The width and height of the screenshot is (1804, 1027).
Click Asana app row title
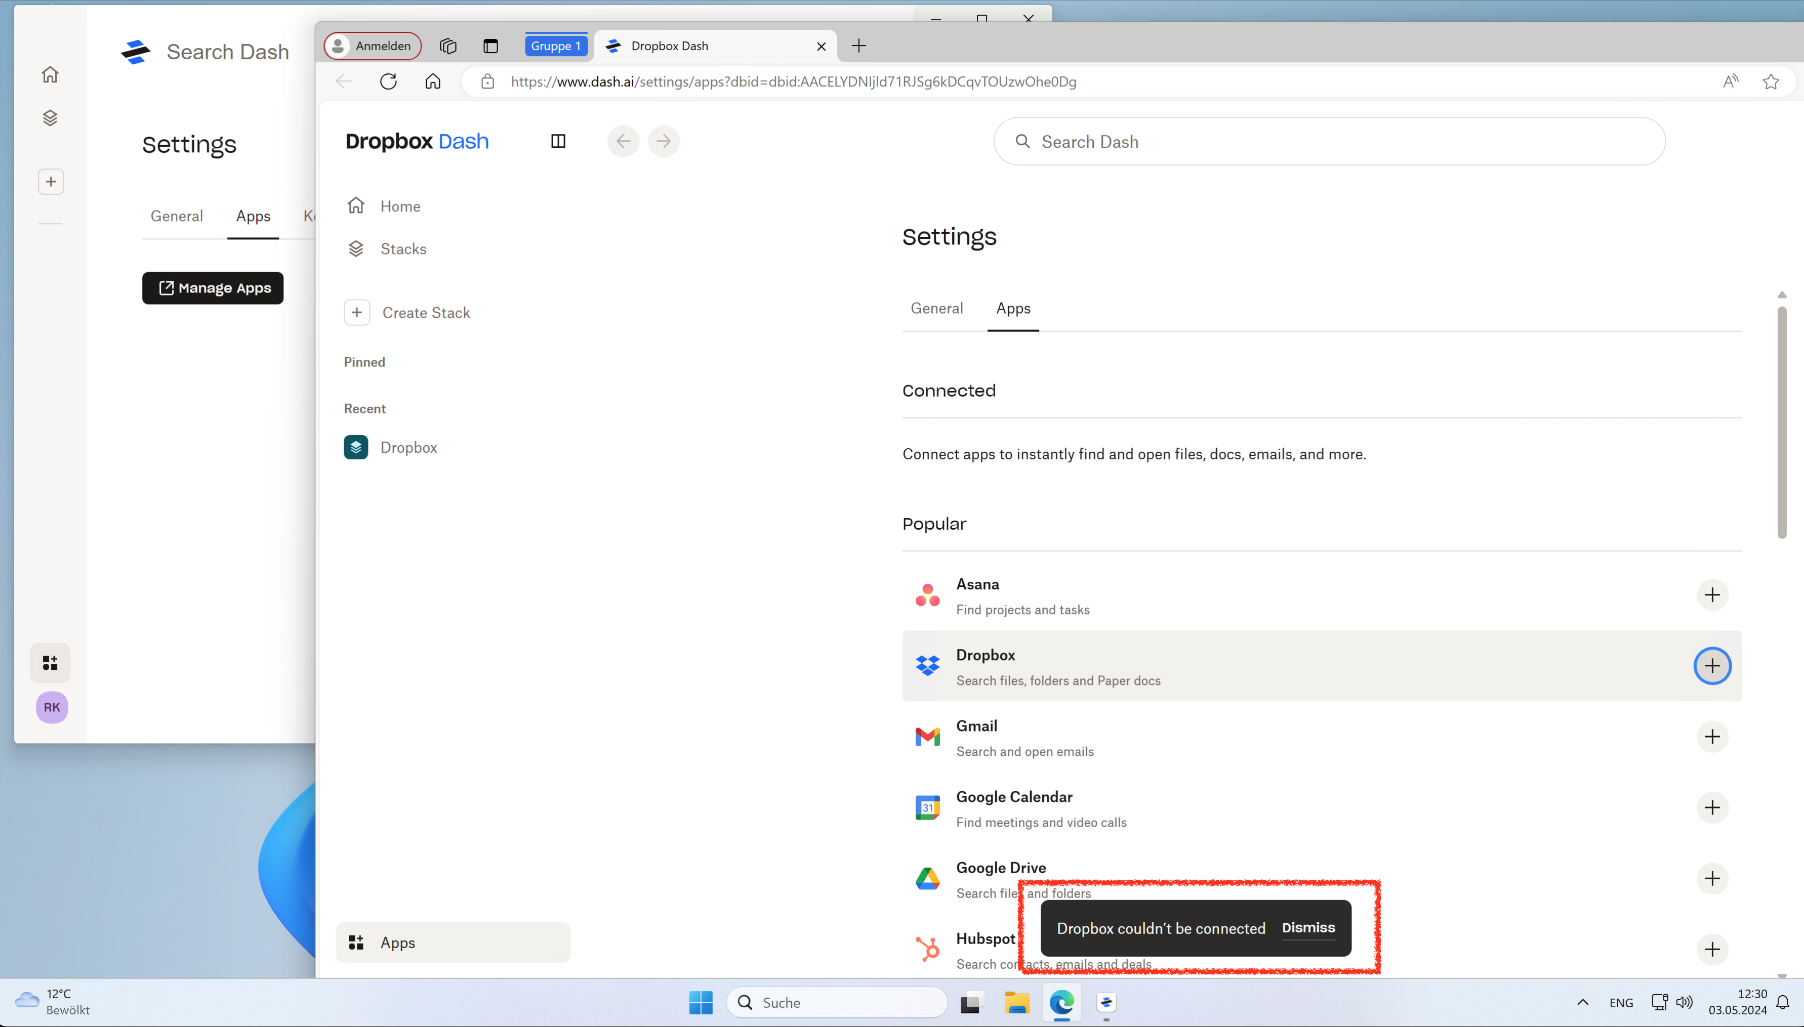point(977,584)
